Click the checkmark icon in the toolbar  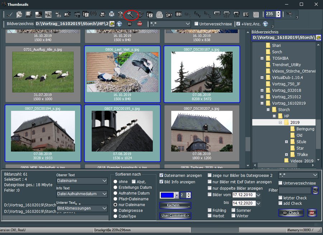click(10, 15)
